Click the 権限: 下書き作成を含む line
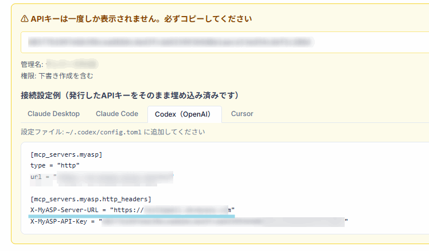This screenshot has width=429, height=251. [x=57, y=75]
